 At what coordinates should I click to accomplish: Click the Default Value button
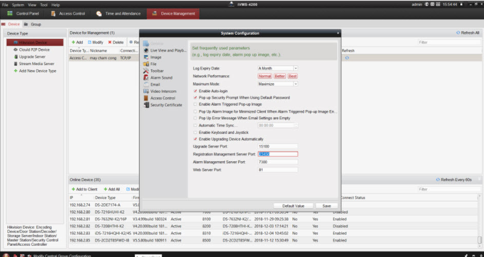(x=293, y=206)
